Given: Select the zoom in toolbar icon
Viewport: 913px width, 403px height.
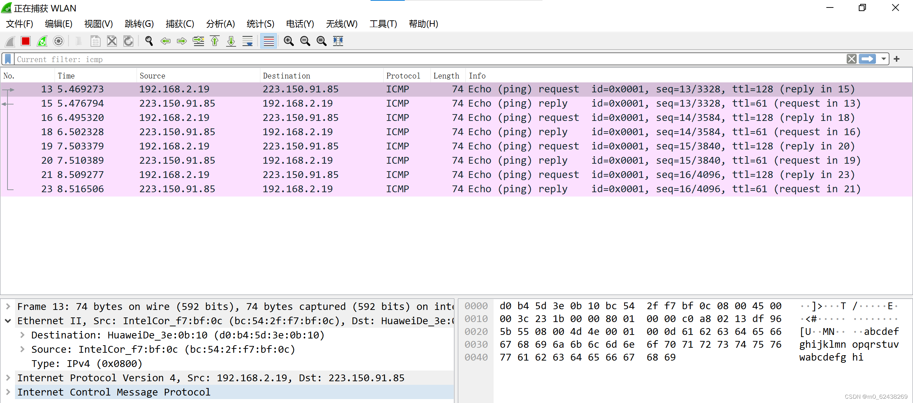Looking at the screenshot, I should pos(289,41).
